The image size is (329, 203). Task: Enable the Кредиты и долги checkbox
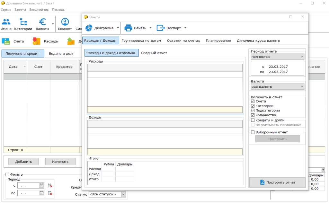click(253, 120)
